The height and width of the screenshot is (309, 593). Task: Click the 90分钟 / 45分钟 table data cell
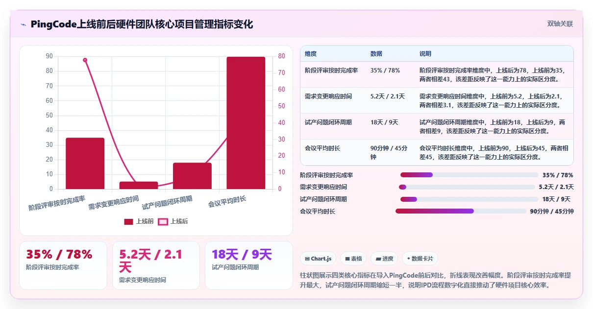click(390, 152)
